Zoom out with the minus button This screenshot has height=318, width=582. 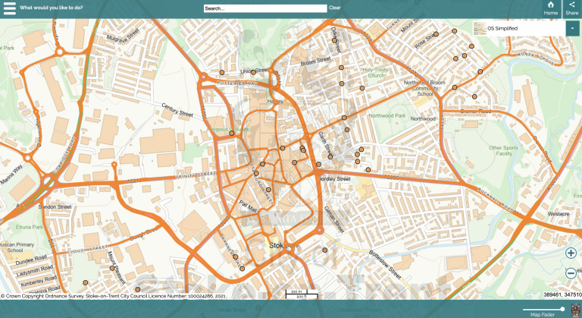click(571, 273)
